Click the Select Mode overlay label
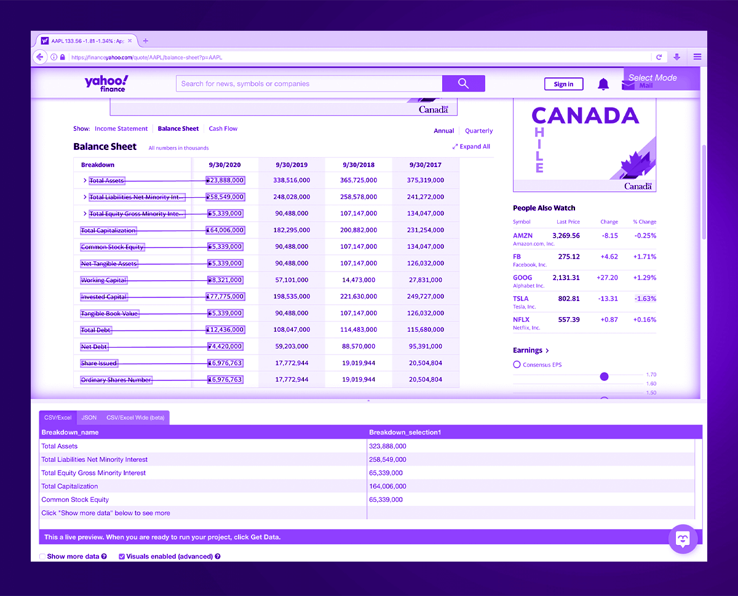The image size is (738, 596). 653,78
